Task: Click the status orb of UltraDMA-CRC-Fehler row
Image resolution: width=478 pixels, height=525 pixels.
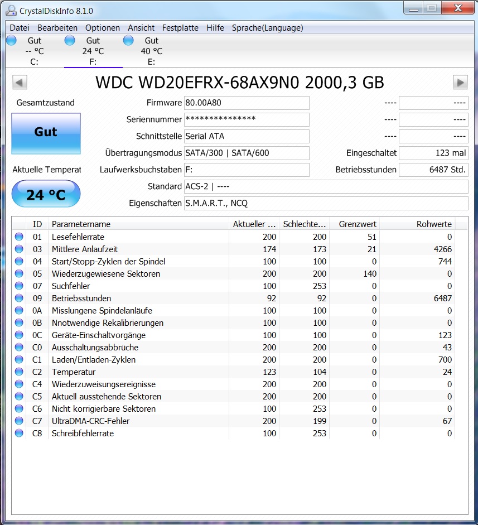Action: coord(19,421)
